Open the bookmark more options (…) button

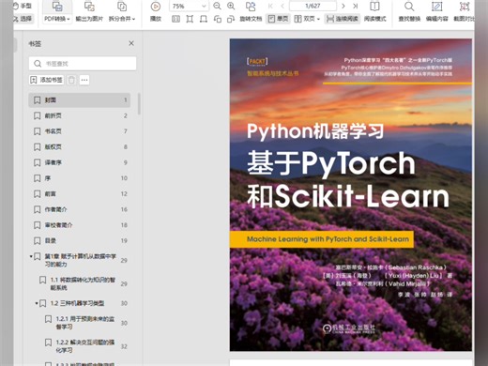[x=84, y=80]
